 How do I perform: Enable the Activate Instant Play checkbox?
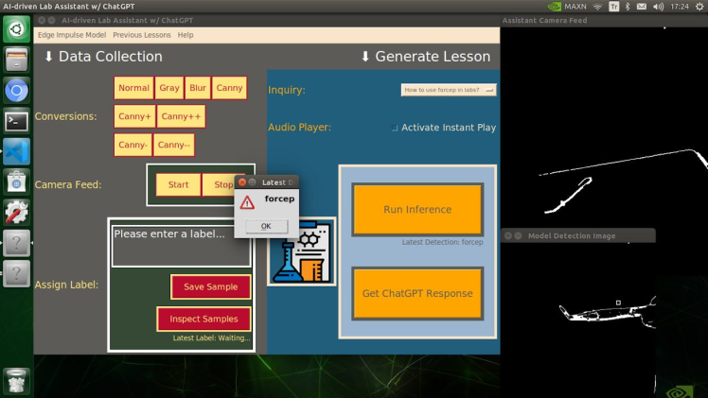[x=395, y=128]
